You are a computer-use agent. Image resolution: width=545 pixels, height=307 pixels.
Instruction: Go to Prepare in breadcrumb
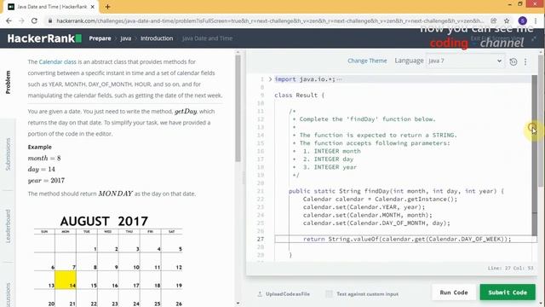(x=100, y=38)
